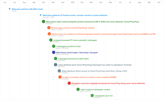The height and width of the screenshot is (100, 164).
Task: Click the 'Nov' month label on axis
Action: point(53,2)
